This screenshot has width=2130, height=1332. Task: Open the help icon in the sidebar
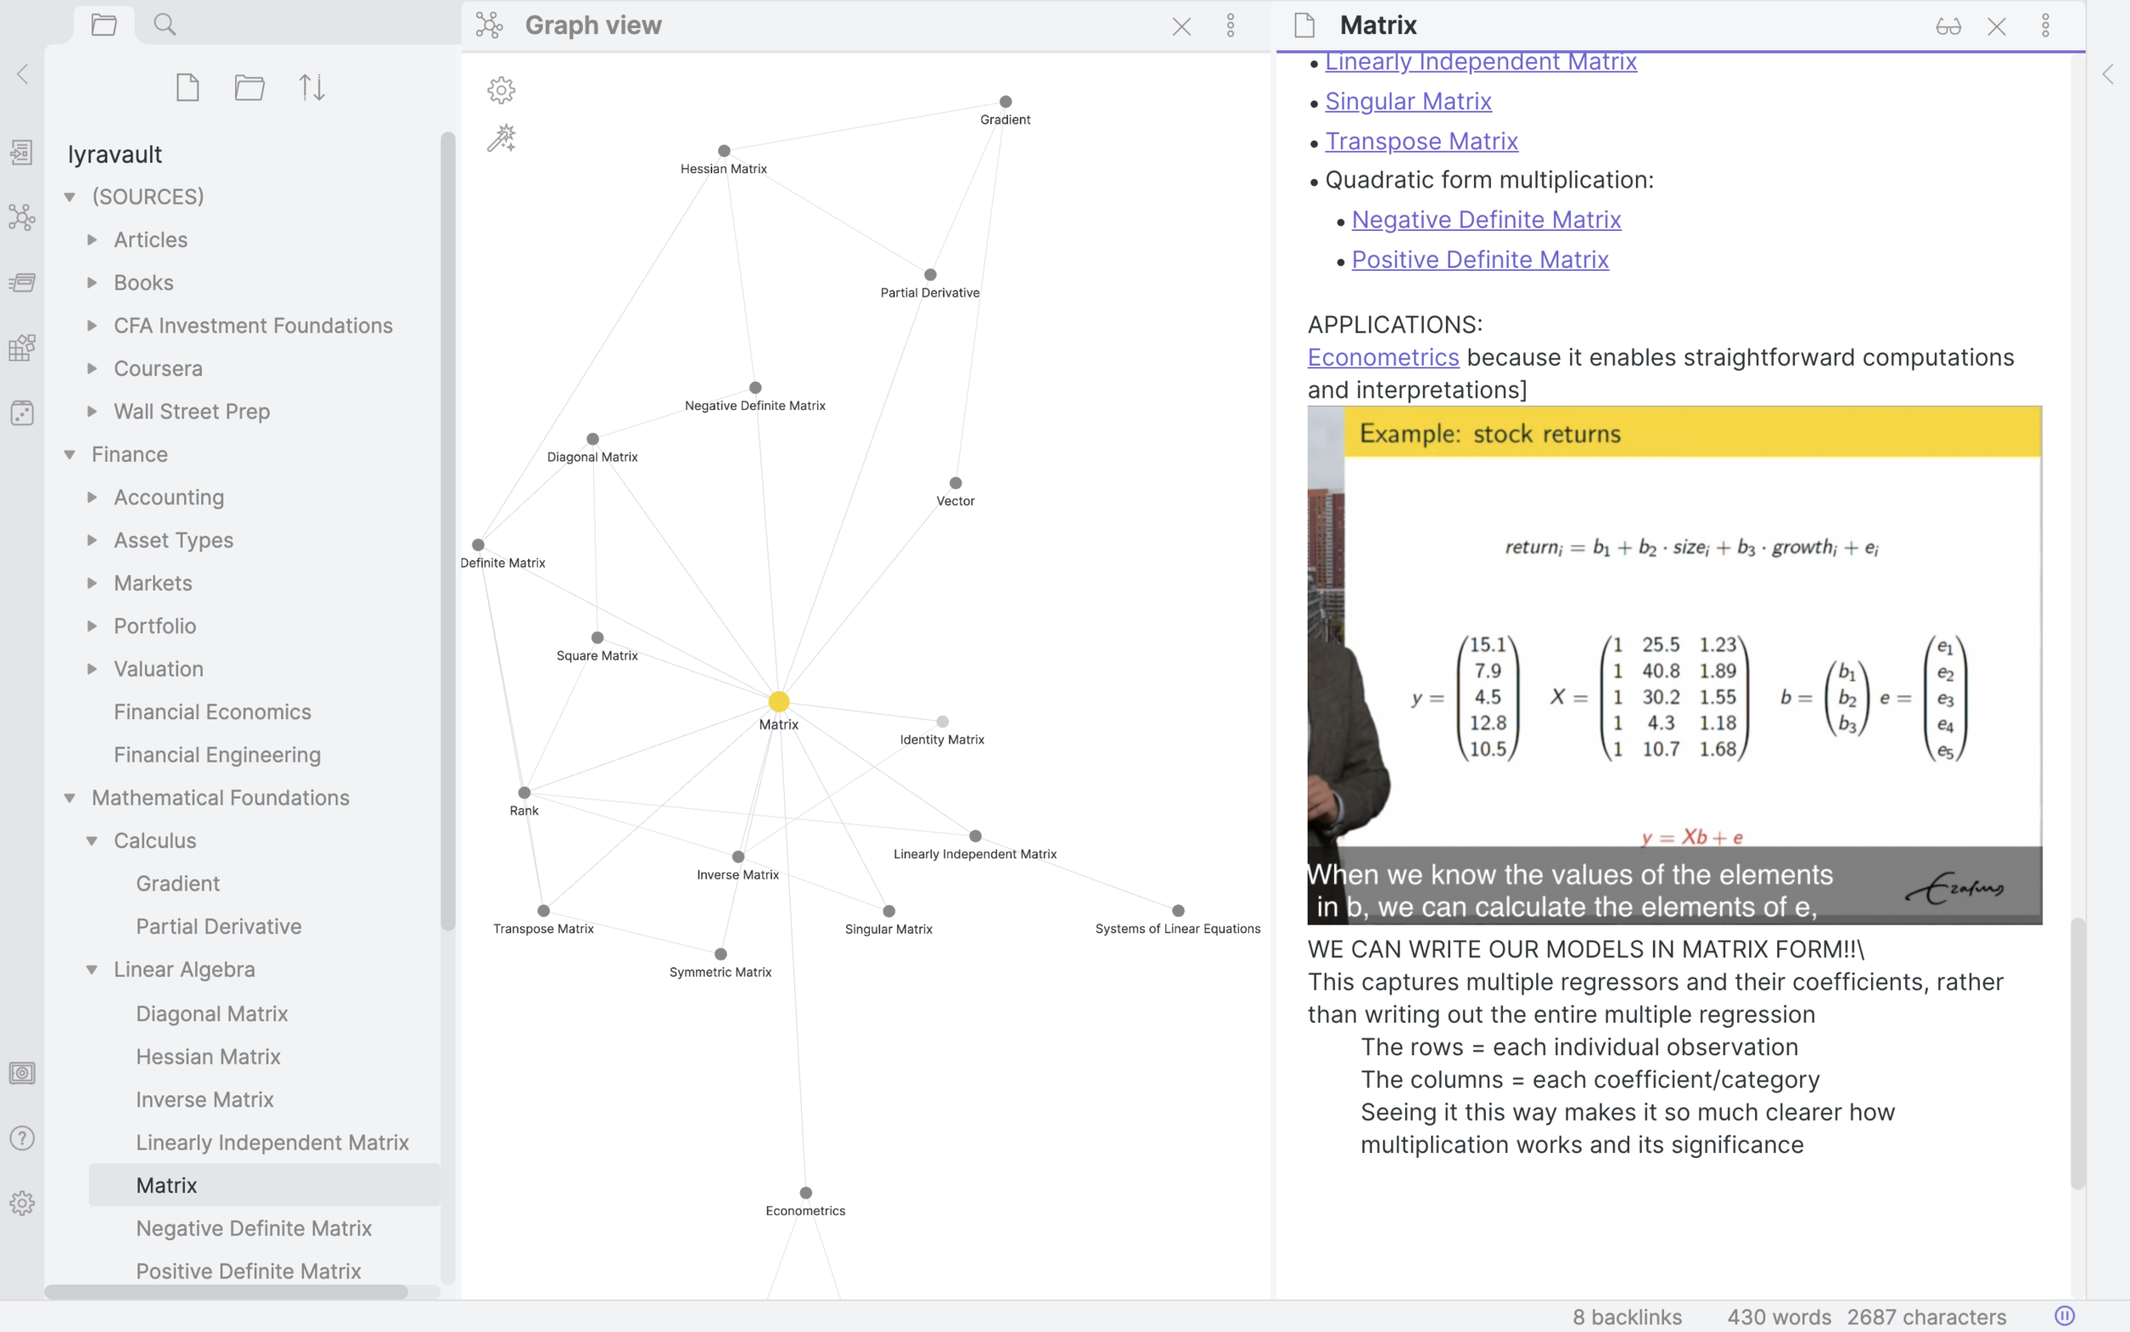click(22, 1139)
